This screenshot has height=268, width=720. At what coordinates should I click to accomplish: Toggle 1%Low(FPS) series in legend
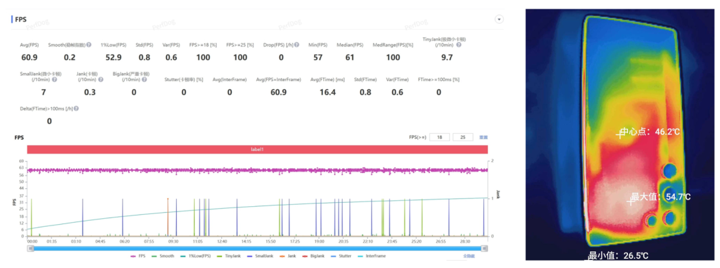click(194, 256)
